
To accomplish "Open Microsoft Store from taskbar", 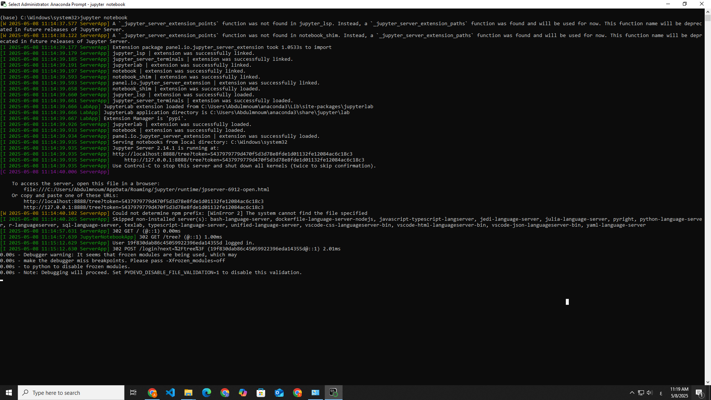I will click(261, 393).
